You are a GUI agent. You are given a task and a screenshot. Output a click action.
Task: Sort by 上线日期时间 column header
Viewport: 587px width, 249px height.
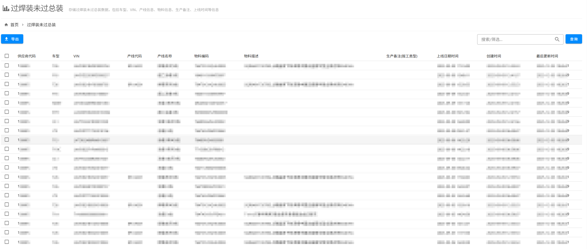[447, 56]
